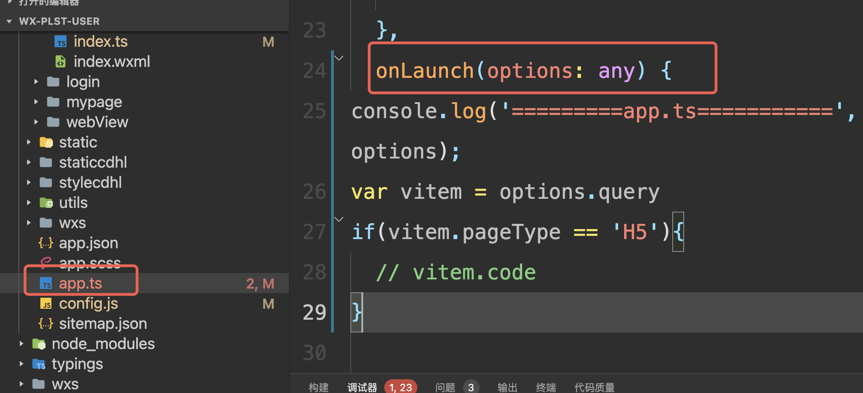Switch to the 终端 panel tab
The height and width of the screenshot is (393, 863).
click(x=546, y=388)
